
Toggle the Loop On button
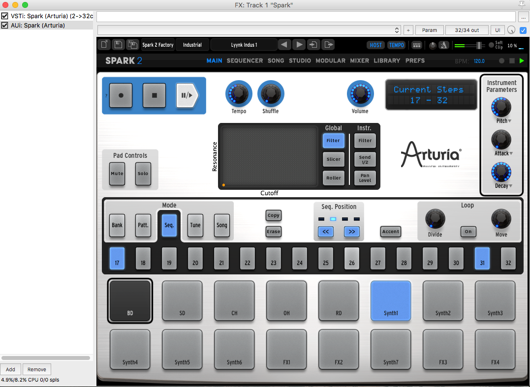tap(468, 232)
